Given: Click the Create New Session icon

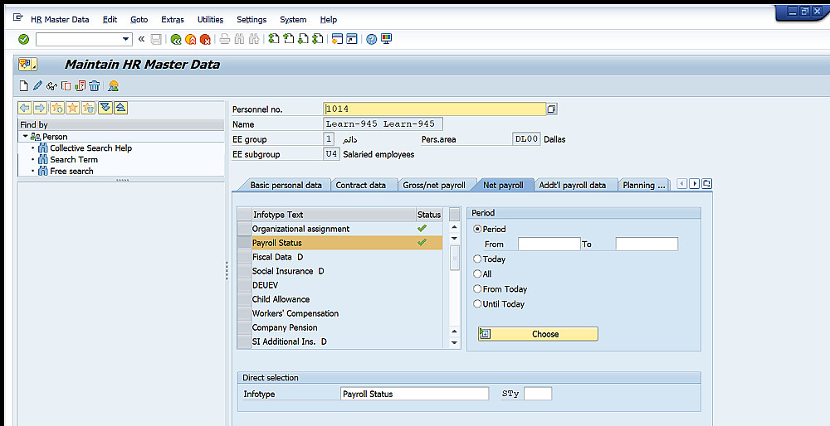Looking at the screenshot, I should point(337,39).
